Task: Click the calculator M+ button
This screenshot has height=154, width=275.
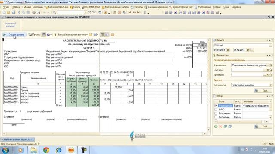Action: point(134,12)
